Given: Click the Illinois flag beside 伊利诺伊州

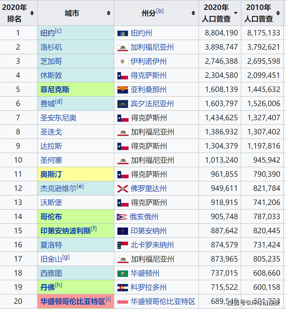Looking at the screenshot, I should (123, 61).
